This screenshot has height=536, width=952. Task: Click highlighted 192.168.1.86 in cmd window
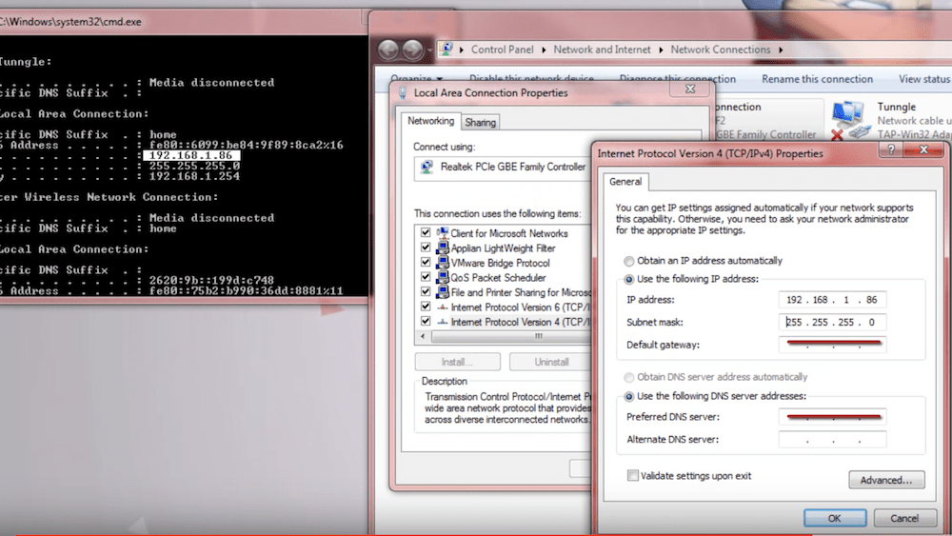pos(191,155)
